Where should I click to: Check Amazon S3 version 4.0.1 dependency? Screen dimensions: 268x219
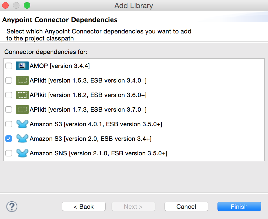click(8, 124)
